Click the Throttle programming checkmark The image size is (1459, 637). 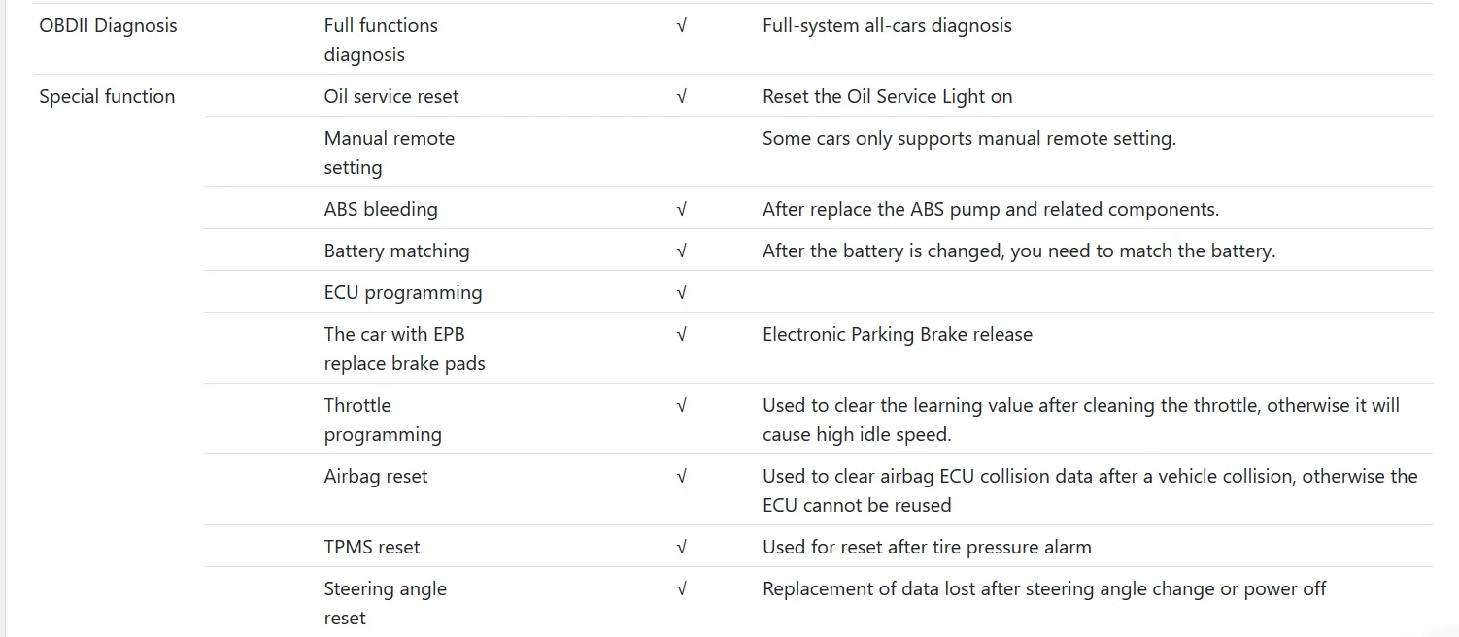[x=681, y=405]
